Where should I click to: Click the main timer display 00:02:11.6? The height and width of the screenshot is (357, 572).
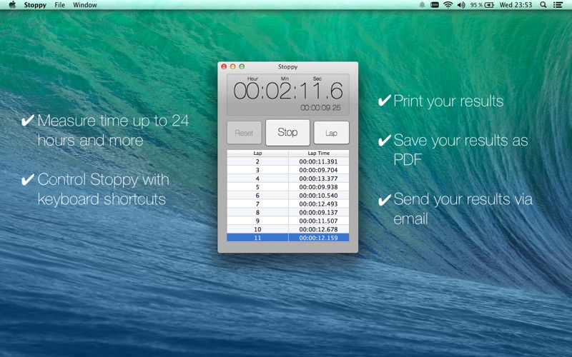pyautogui.click(x=288, y=91)
